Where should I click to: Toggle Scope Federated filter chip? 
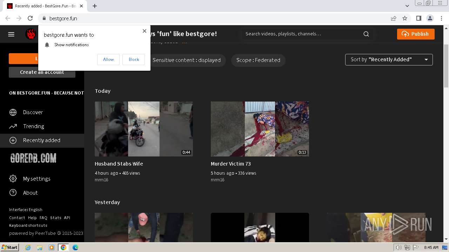coord(258,60)
